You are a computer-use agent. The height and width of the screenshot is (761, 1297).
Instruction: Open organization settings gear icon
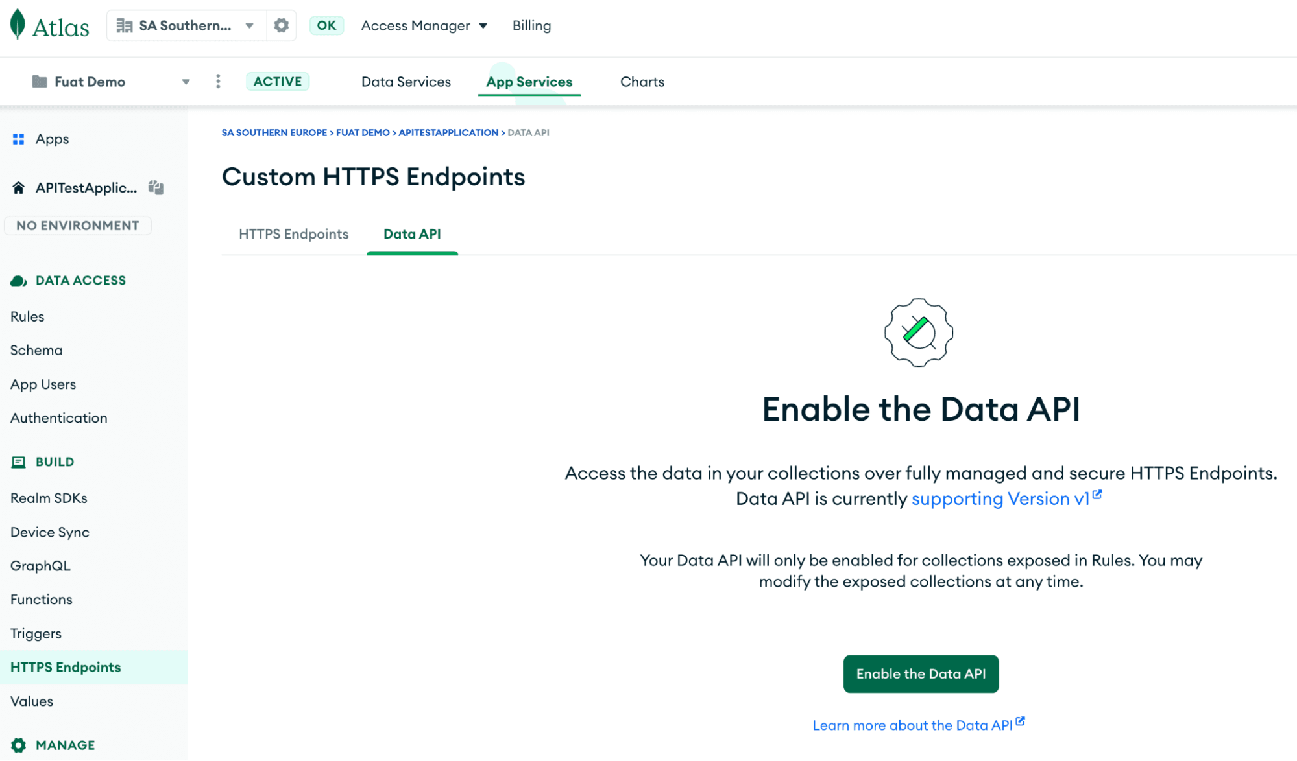(x=281, y=25)
